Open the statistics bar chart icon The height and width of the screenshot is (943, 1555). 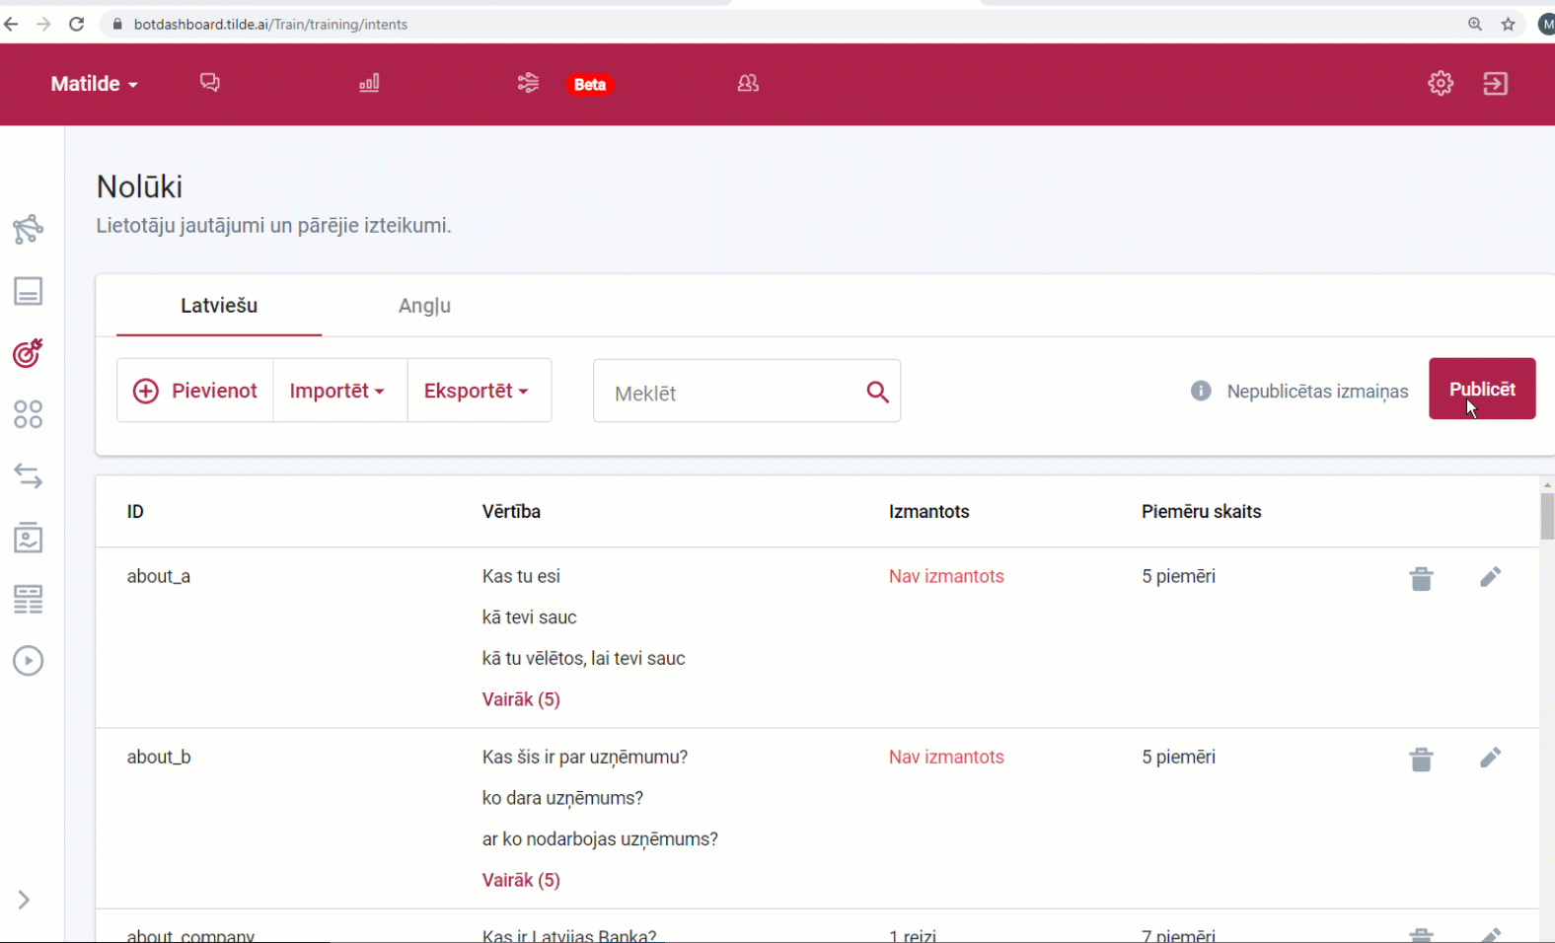tap(369, 83)
